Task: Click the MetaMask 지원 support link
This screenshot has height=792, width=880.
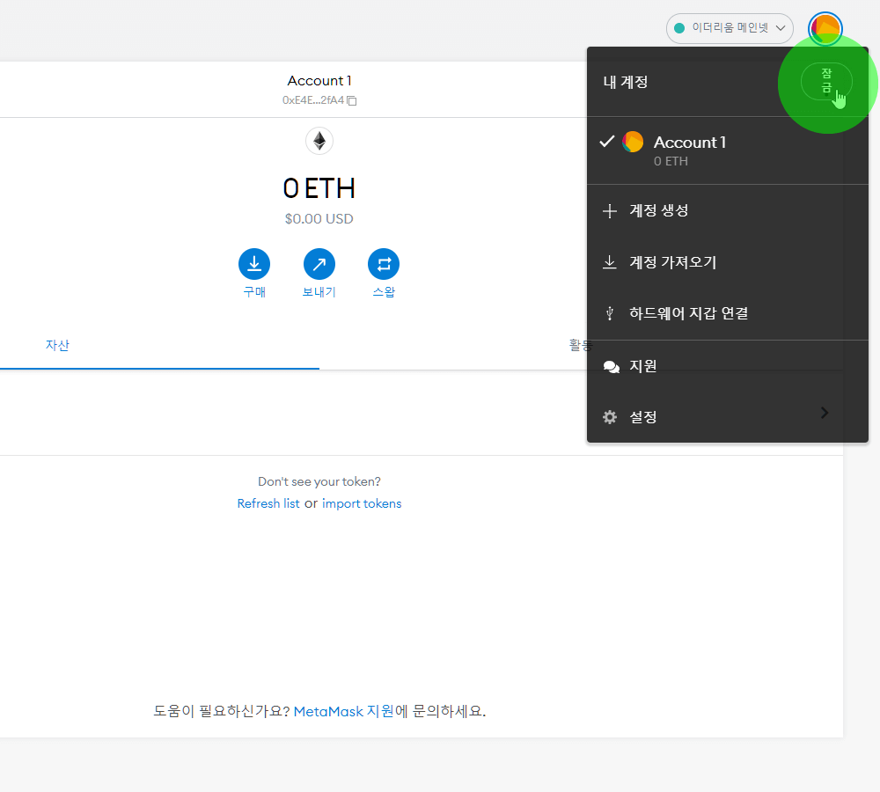Action: (x=343, y=711)
